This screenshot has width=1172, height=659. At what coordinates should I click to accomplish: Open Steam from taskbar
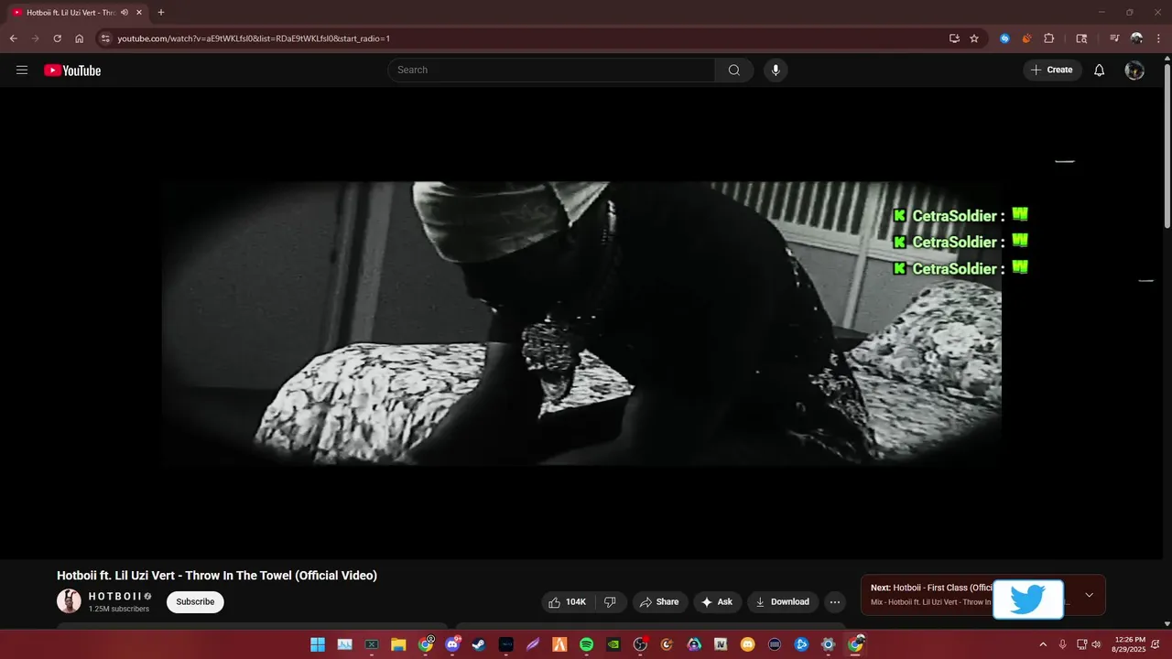479,644
